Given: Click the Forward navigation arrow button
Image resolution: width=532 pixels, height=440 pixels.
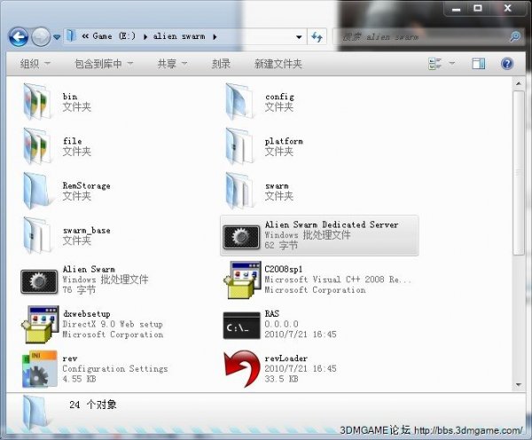Looking at the screenshot, I should point(41,36).
